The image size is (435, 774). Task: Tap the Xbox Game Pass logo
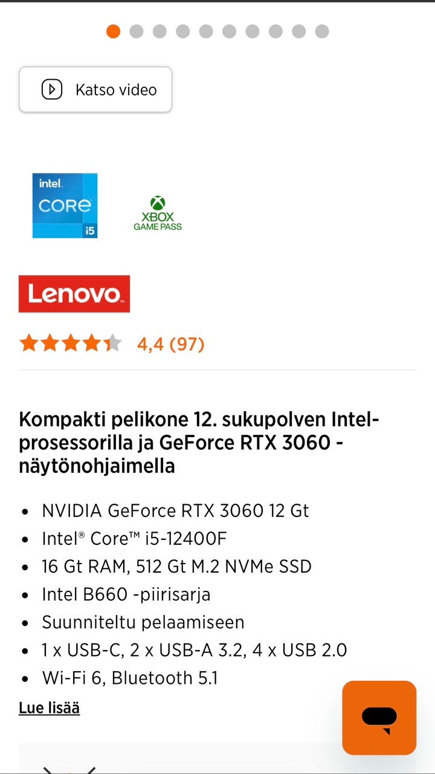click(x=158, y=213)
